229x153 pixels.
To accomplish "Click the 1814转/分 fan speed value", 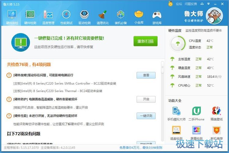I will 214,76.
